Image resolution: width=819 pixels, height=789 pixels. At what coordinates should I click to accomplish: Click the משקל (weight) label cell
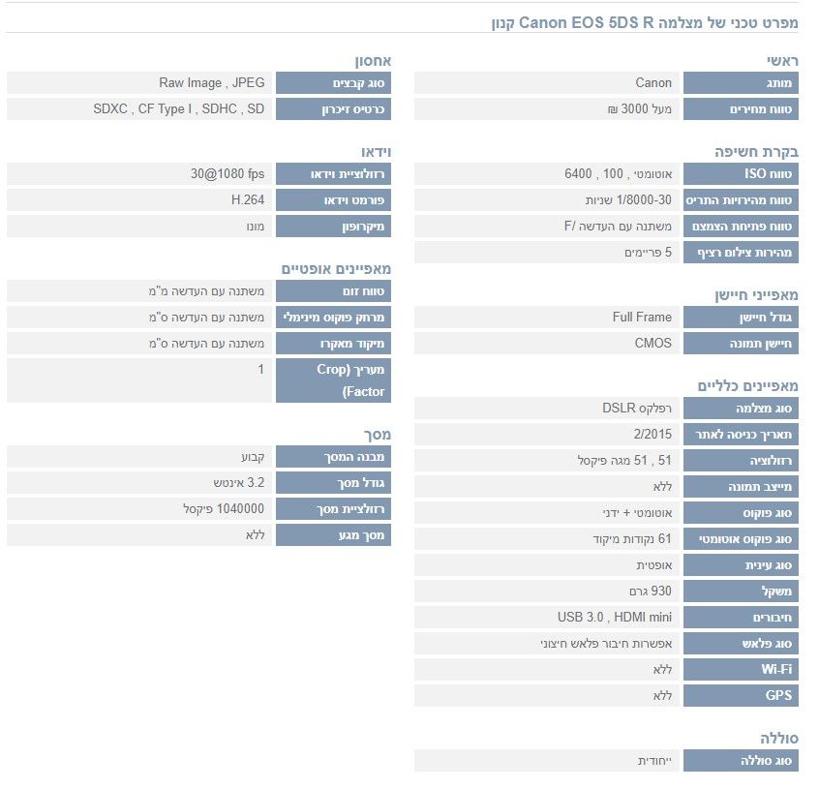741,591
